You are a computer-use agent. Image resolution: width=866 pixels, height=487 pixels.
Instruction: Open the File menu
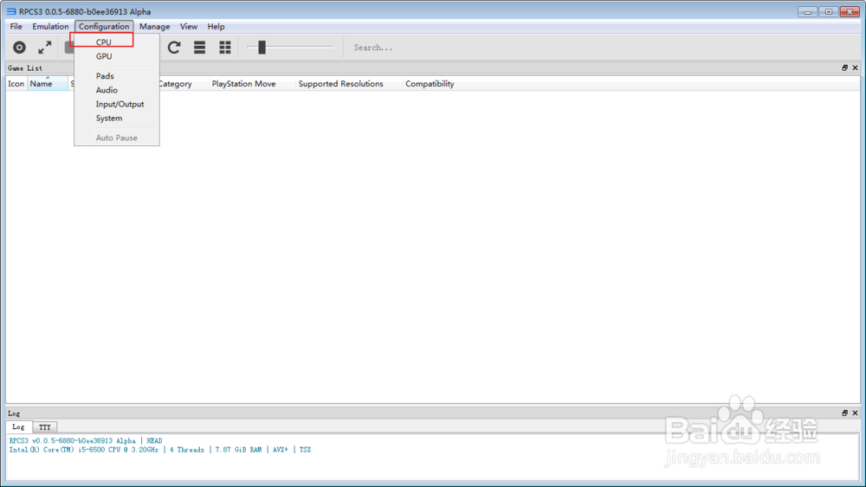16,27
